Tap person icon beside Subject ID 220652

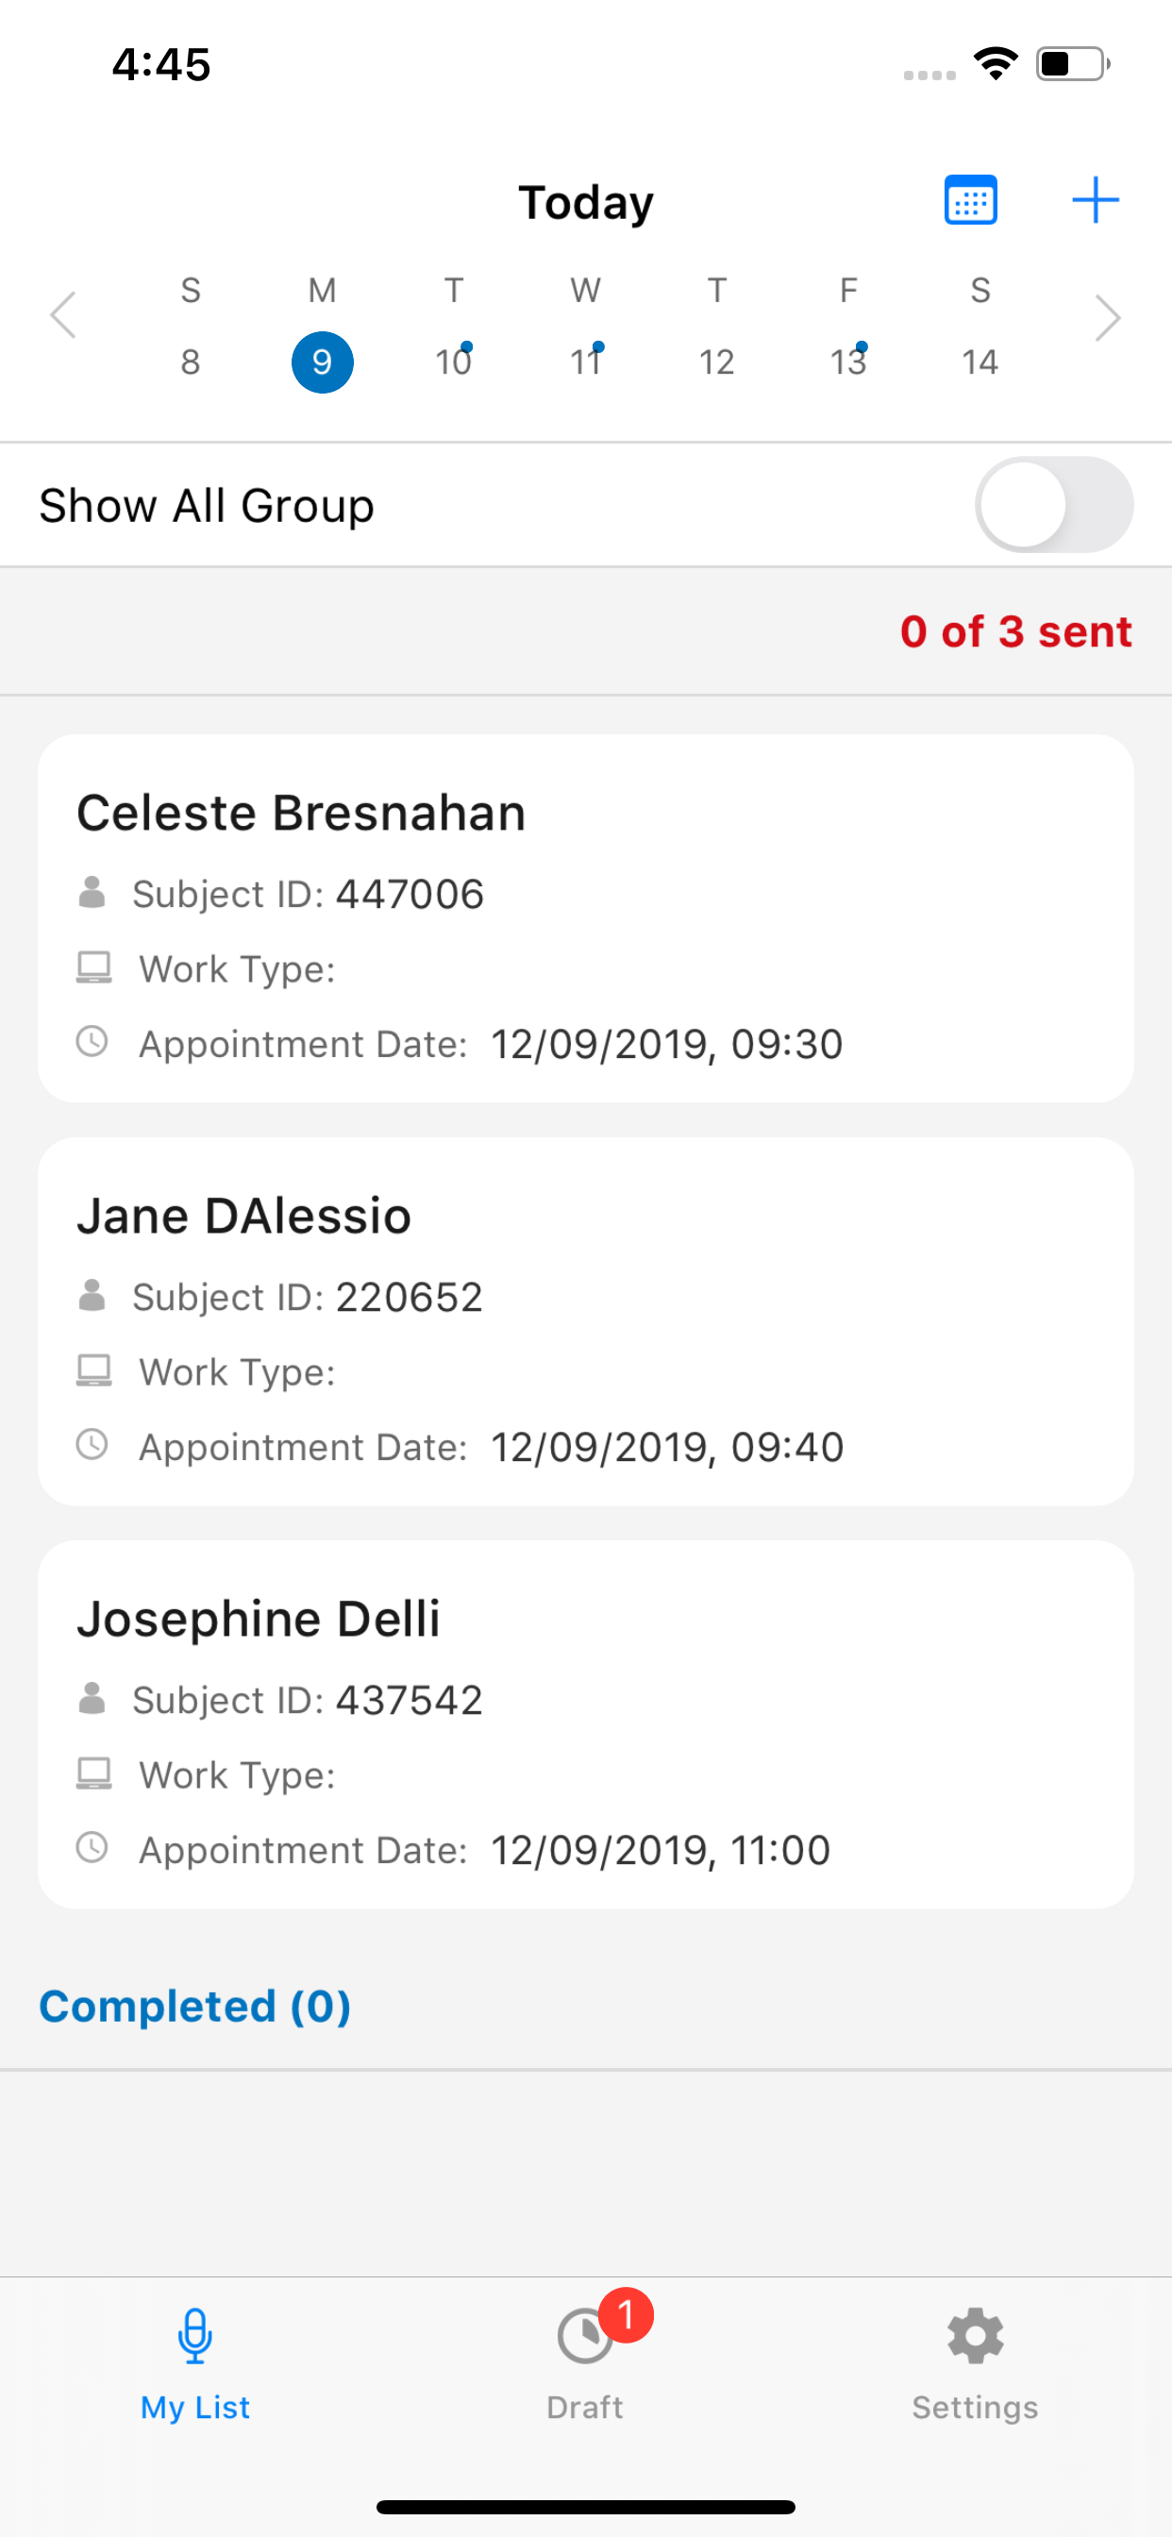click(92, 1296)
